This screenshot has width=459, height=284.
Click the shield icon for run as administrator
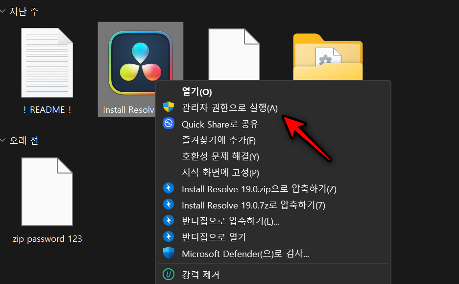click(169, 107)
